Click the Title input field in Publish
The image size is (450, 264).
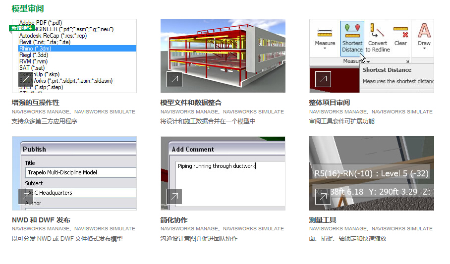click(80, 172)
